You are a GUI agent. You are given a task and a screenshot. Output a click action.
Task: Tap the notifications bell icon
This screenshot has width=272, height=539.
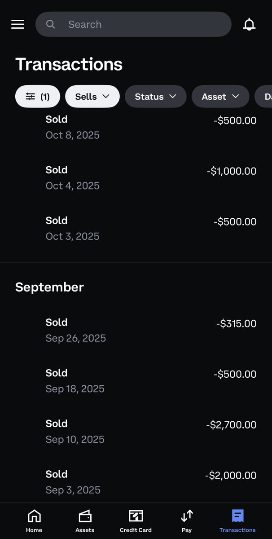pyautogui.click(x=249, y=24)
